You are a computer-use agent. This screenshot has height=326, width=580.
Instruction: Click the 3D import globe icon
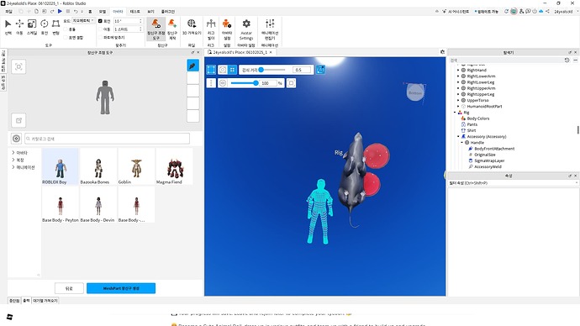pos(192,27)
